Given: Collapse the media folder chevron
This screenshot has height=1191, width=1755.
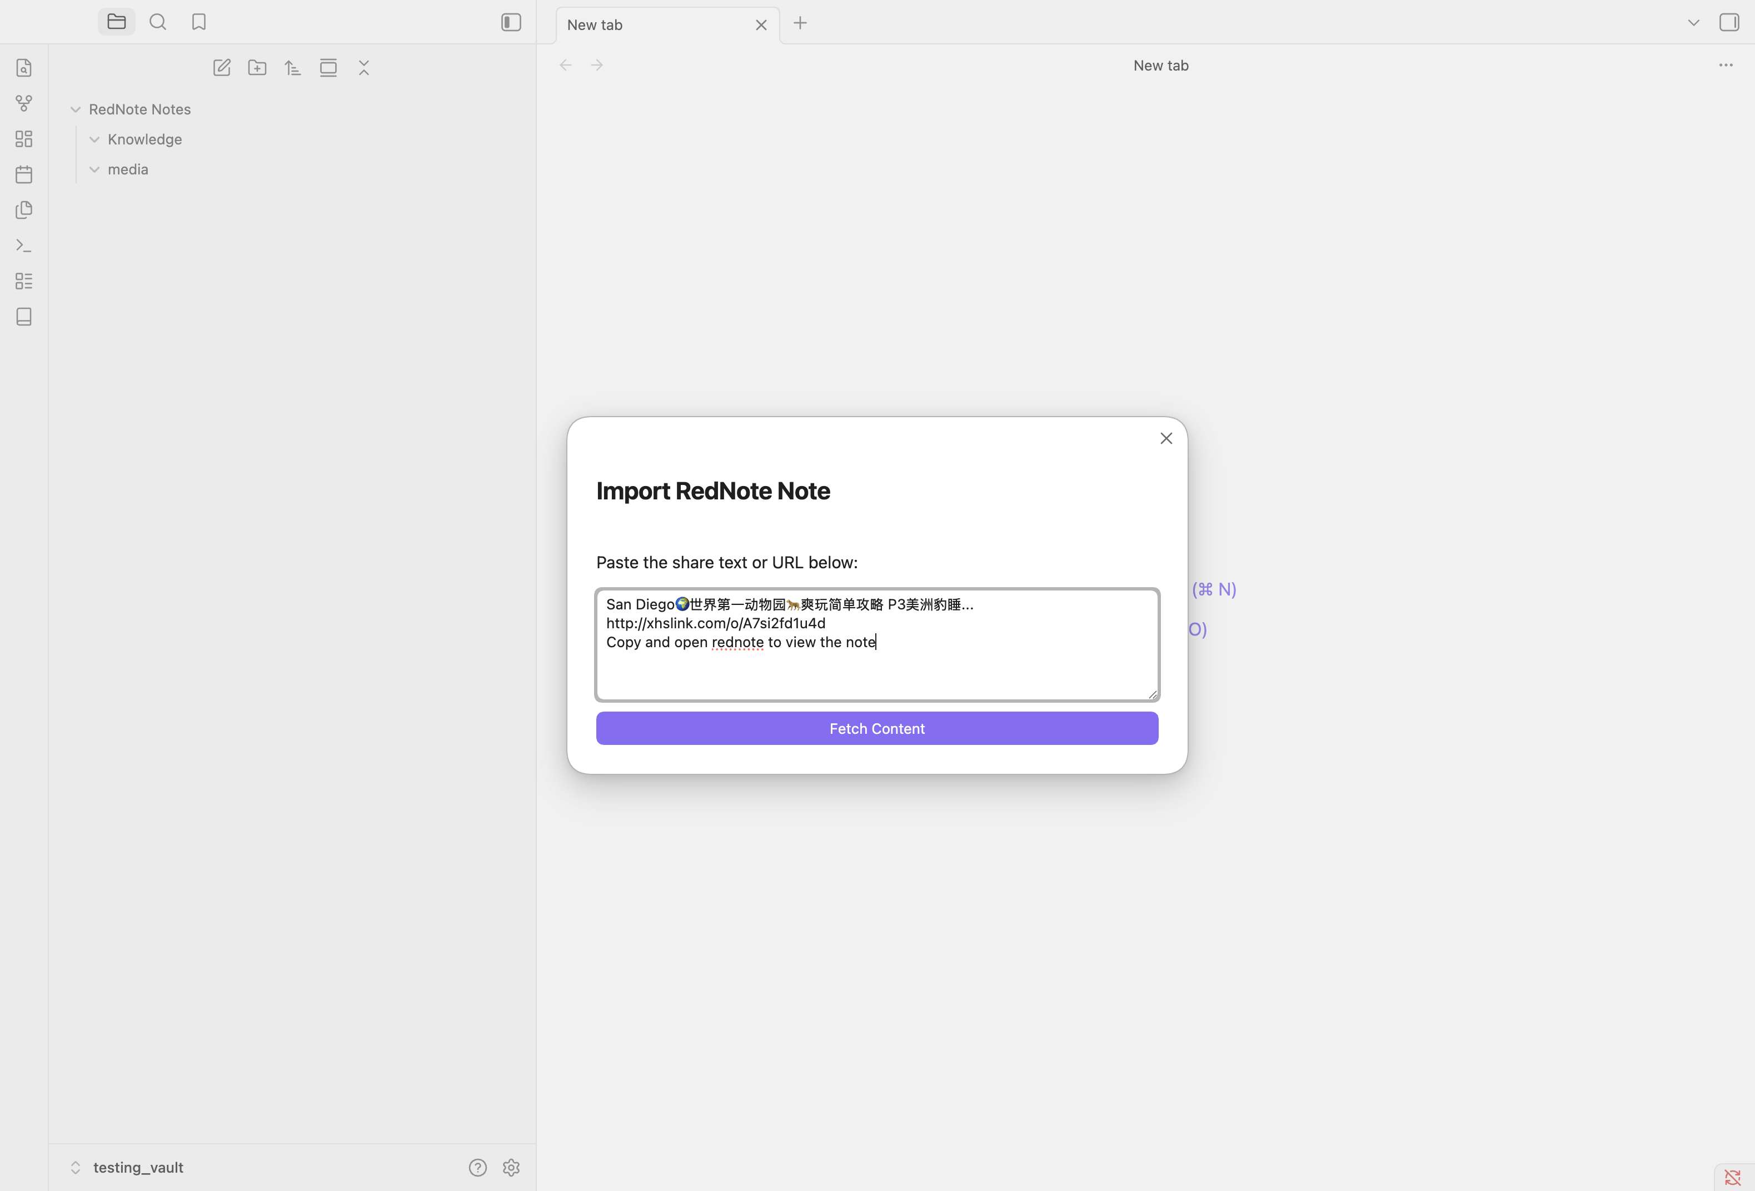Looking at the screenshot, I should pyautogui.click(x=94, y=170).
